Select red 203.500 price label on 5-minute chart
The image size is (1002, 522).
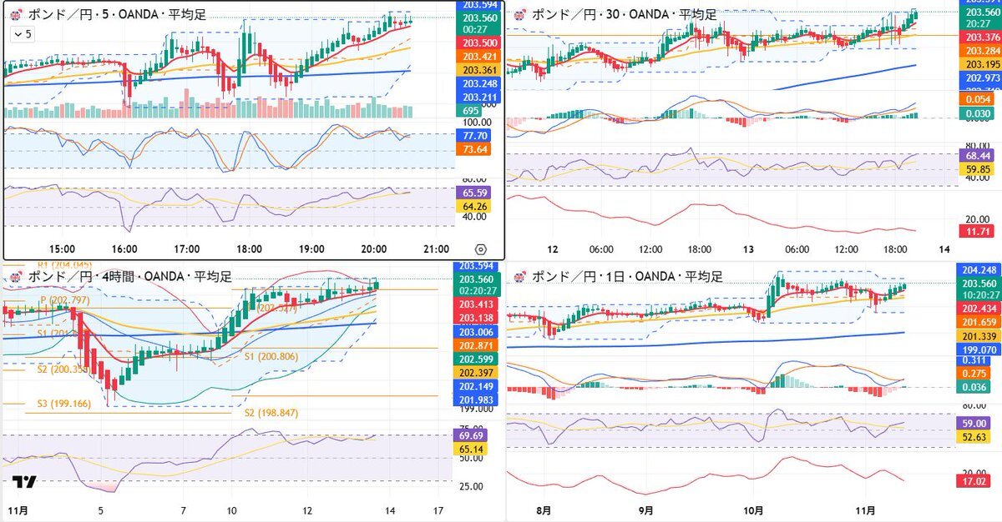pyautogui.click(x=479, y=43)
